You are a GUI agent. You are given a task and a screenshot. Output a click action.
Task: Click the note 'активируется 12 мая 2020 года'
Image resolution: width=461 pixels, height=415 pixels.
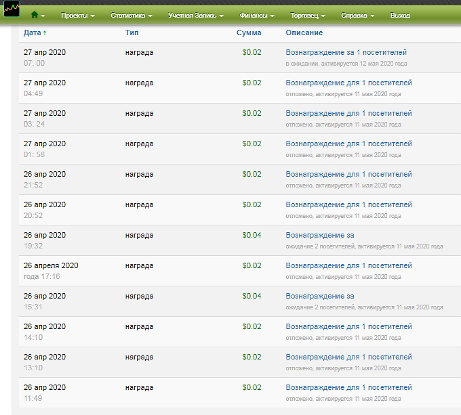pyautogui.click(x=364, y=64)
